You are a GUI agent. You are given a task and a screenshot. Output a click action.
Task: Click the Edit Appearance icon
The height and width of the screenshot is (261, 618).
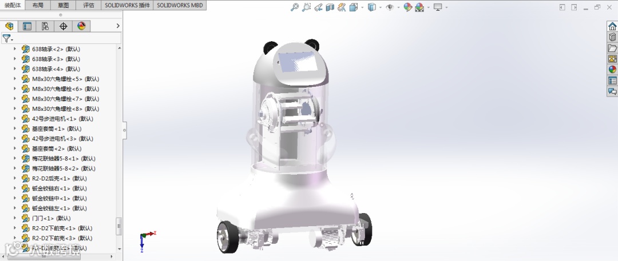408,7
